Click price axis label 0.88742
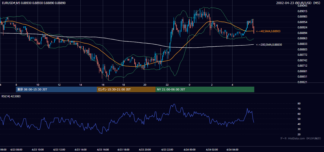The width and height of the screenshot is (324, 152). [302, 60]
